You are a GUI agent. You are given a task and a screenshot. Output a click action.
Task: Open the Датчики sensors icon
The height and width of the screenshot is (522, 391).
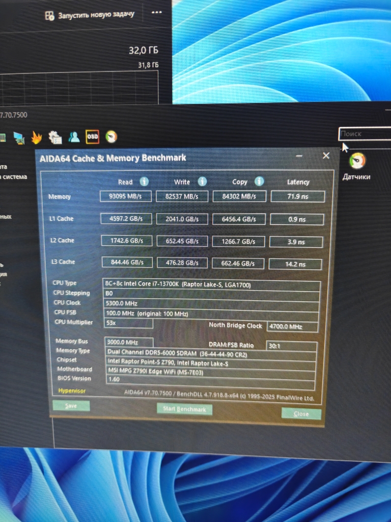(357, 167)
